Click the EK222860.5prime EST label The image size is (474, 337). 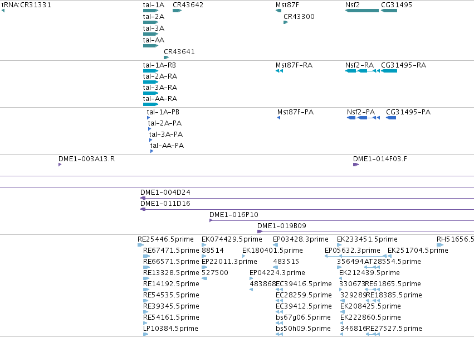click(x=370, y=317)
